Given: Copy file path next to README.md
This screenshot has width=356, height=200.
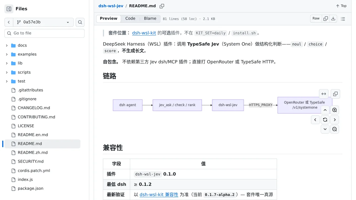Looking at the screenshot, I should (x=162, y=6).
